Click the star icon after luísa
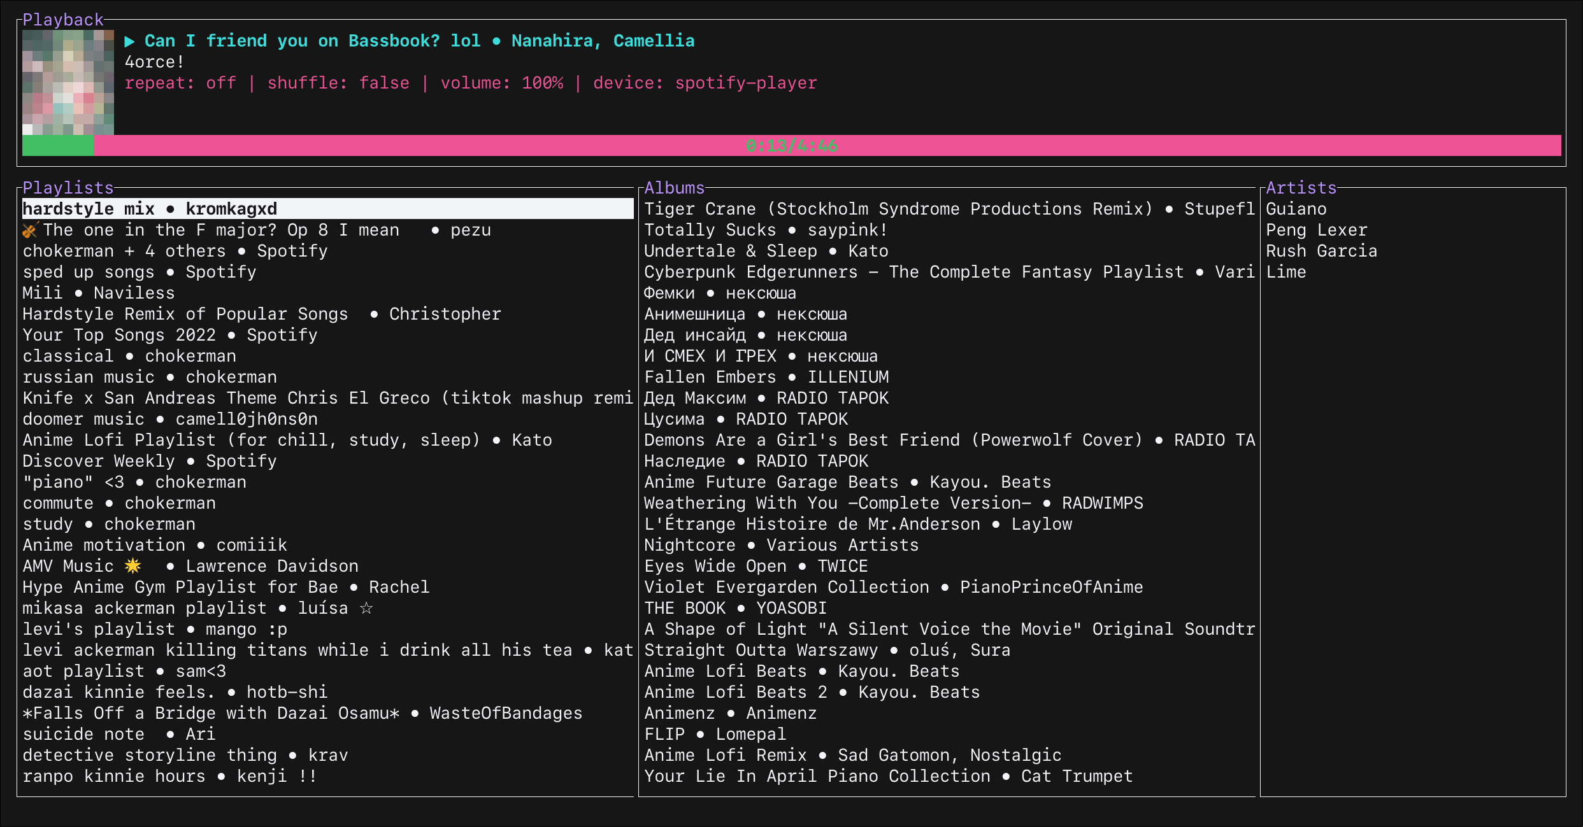 [366, 608]
